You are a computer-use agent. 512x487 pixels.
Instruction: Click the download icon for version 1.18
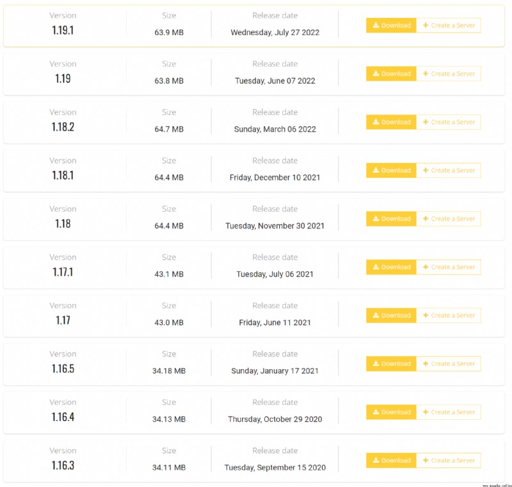click(x=376, y=218)
